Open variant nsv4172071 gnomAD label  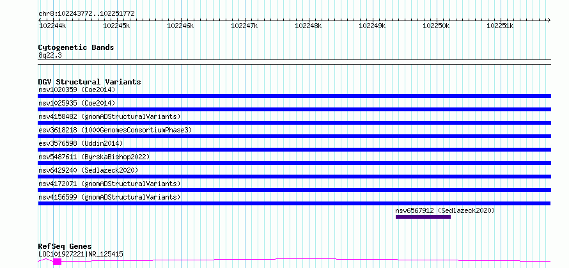(x=109, y=184)
